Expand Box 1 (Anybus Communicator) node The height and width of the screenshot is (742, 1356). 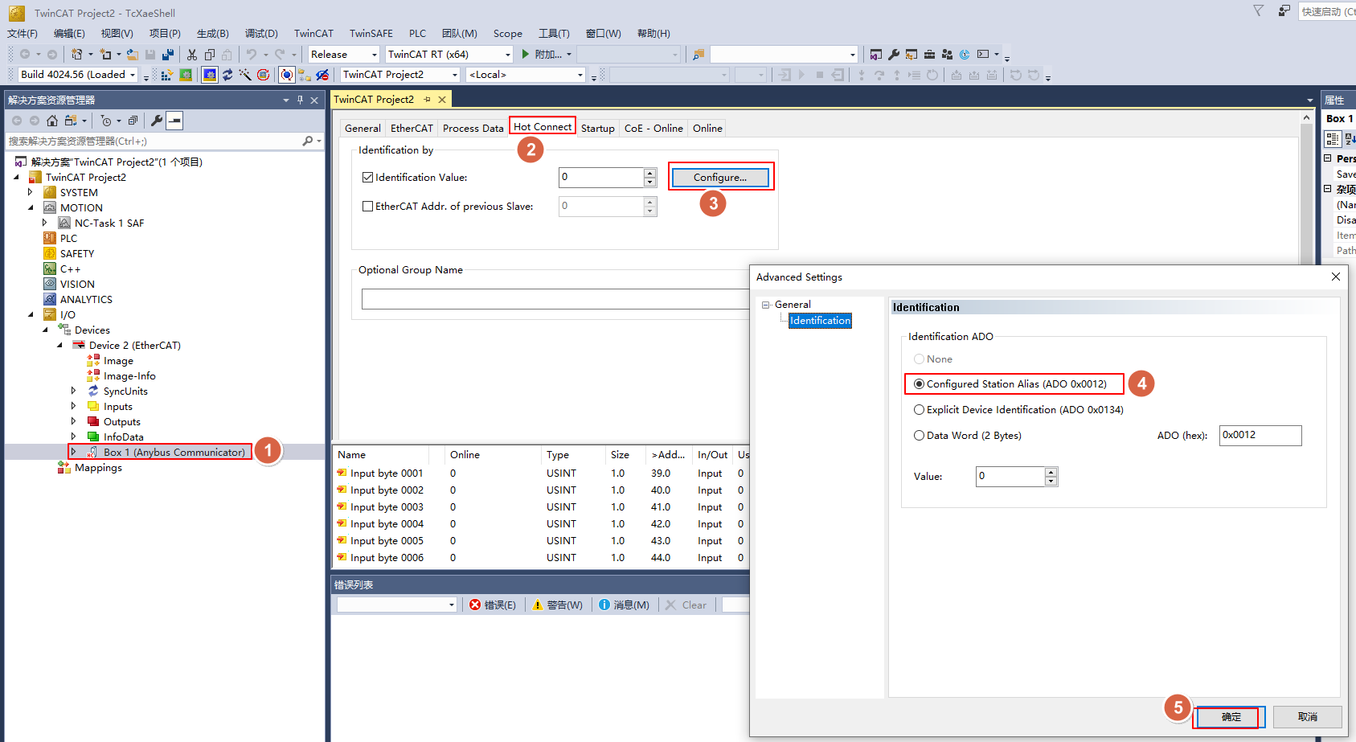coord(74,452)
